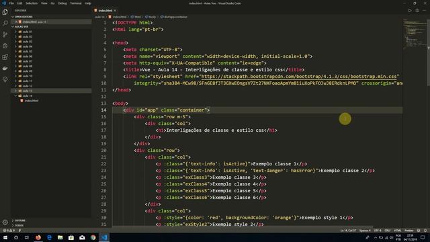Click the lowest icon under Docker in activity bar
The width and height of the screenshot is (430, 242).
[5, 79]
